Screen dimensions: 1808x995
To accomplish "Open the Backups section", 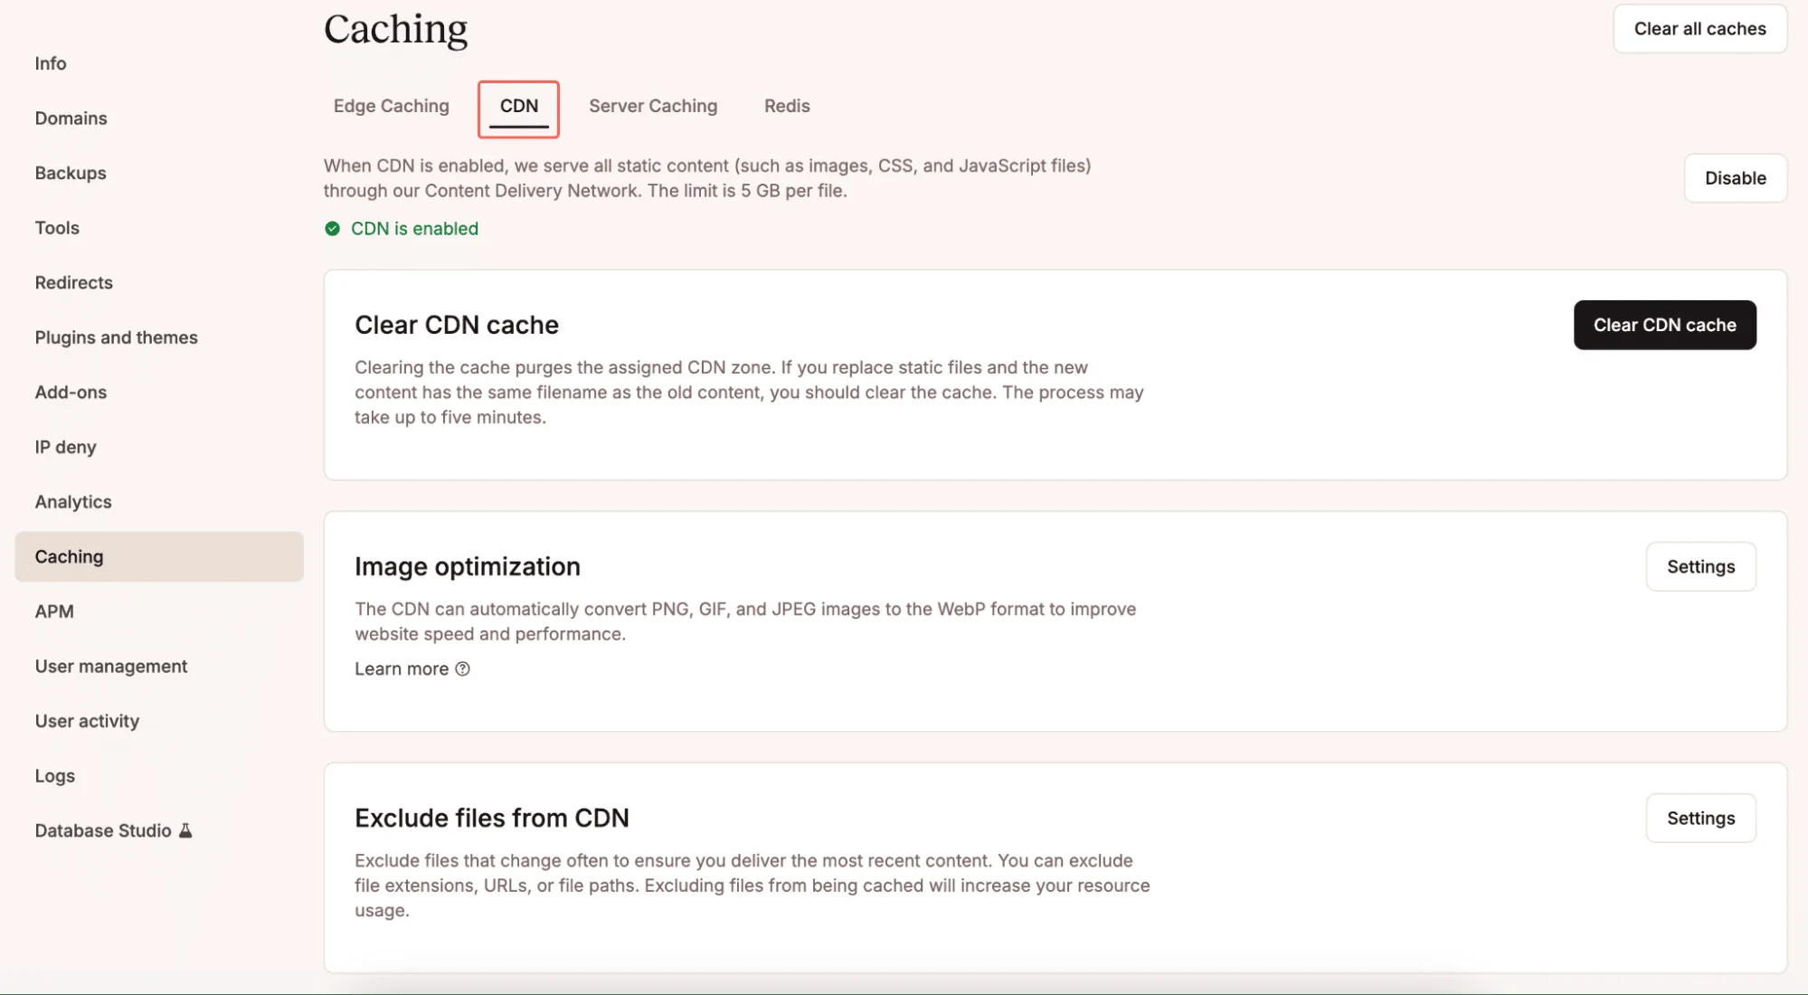I will coord(71,173).
